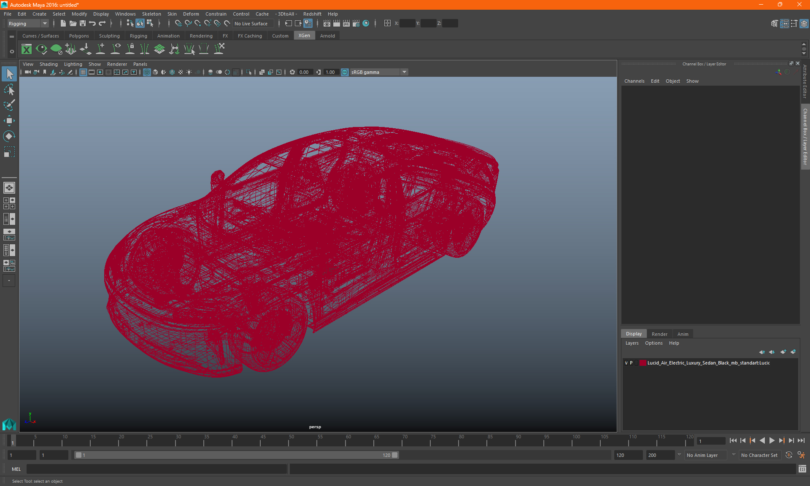
Task: Open render settings clapperboard icon
Action: point(356,24)
